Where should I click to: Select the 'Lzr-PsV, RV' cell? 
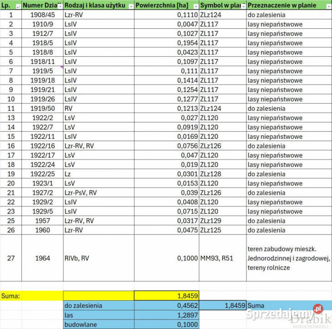click(x=98, y=193)
